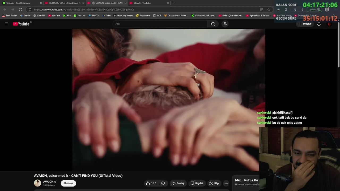Create a clip with Klip button
The image size is (340, 191).
coord(214,183)
